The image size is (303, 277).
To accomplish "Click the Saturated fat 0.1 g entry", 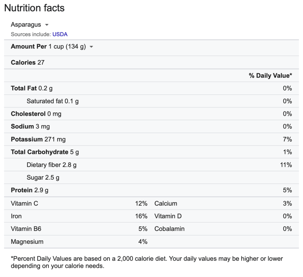I will pyautogui.click(x=52, y=101).
